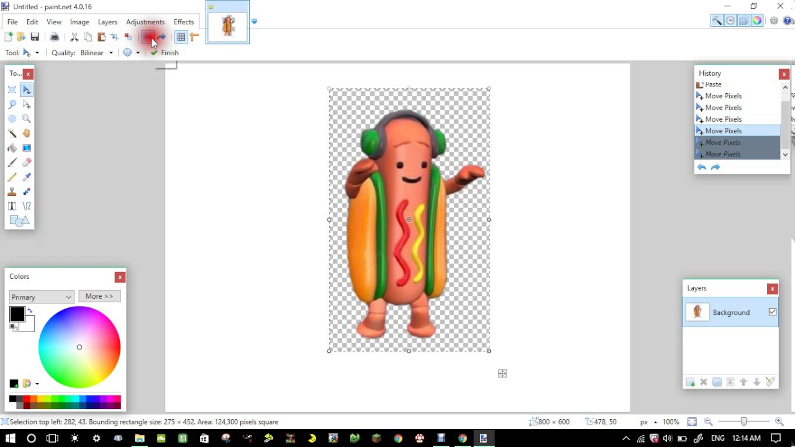
Task: Select the Pencil tool
Action: [x=12, y=177]
